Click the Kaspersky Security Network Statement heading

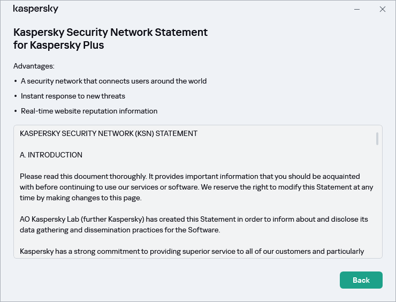[x=110, y=32]
